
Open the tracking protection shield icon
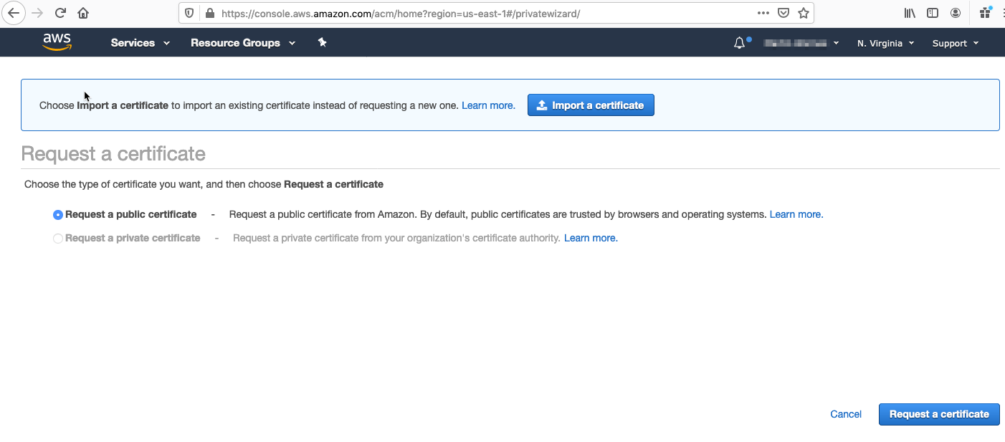point(189,13)
